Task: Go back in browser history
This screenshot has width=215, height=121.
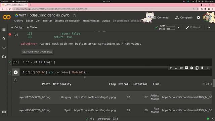Action: pos(2,9)
